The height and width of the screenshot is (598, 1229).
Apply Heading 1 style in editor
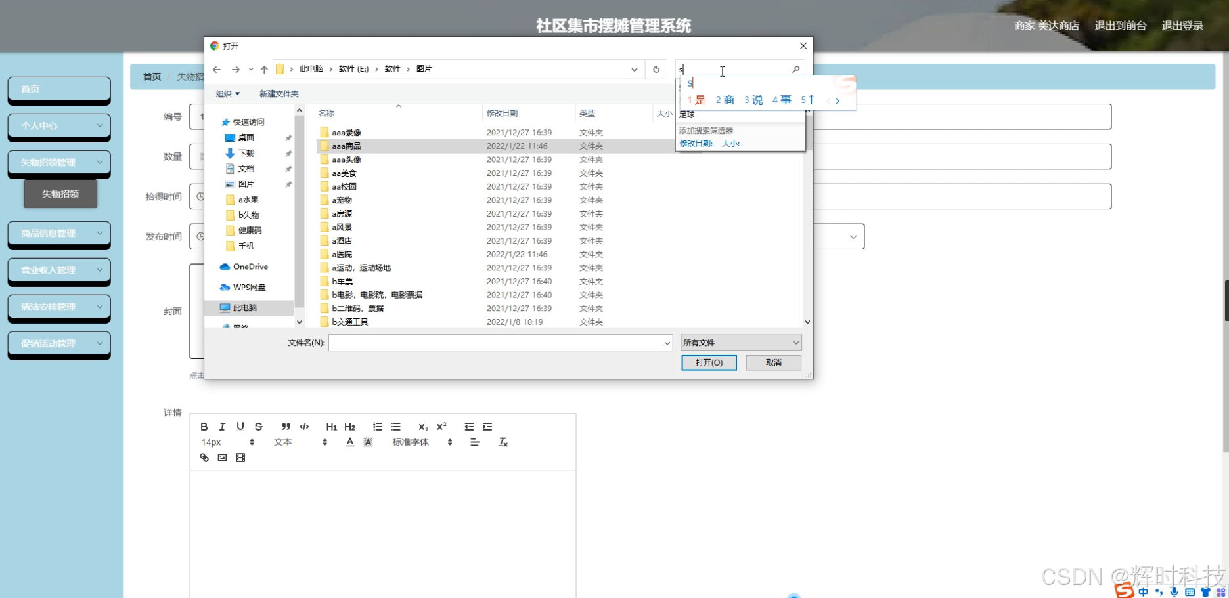(x=331, y=427)
